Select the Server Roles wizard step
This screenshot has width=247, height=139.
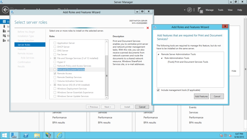pyautogui.click(x=30, y=45)
